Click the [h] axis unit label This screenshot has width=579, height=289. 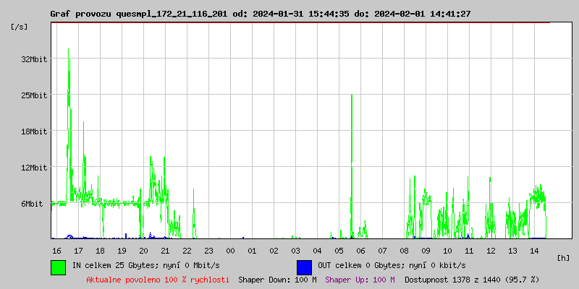point(563,258)
